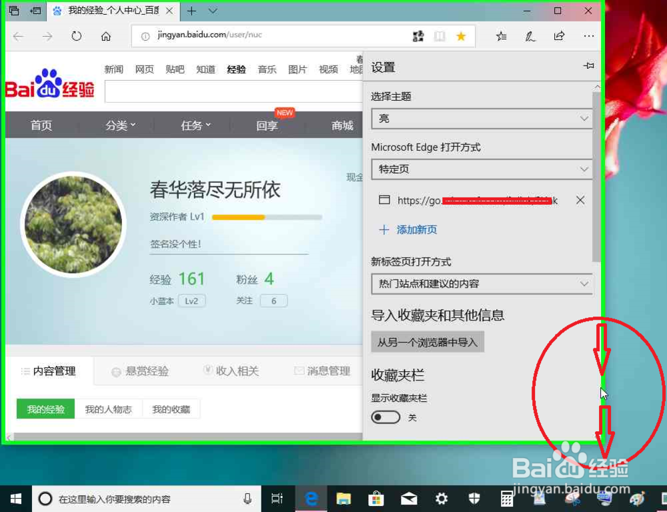667x512 pixels.
Task: Click the Settings more options ... icon
Action: [588, 36]
